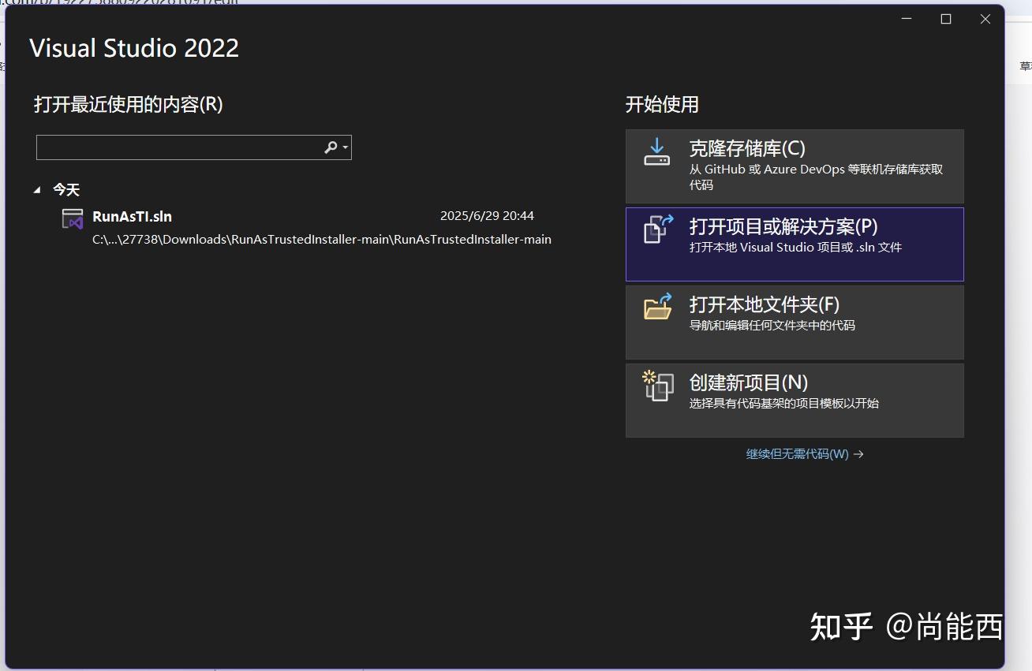Click the yellow open folder icon

click(657, 305)
